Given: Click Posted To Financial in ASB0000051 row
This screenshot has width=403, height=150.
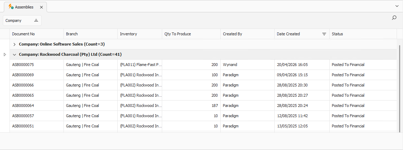Looking at the screenshot, I should (348, 126).
